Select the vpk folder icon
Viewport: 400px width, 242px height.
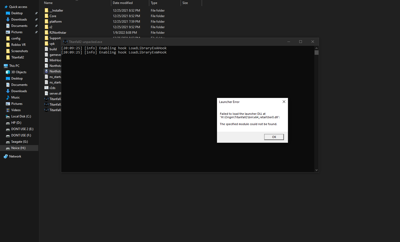(x=46, y=43)
